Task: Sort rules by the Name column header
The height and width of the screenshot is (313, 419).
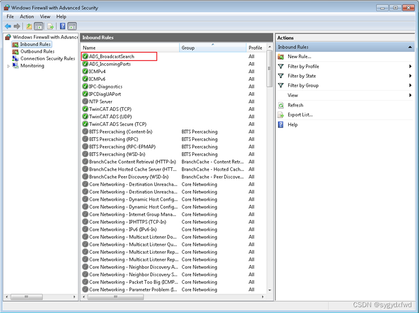Action: pos(130,48)
